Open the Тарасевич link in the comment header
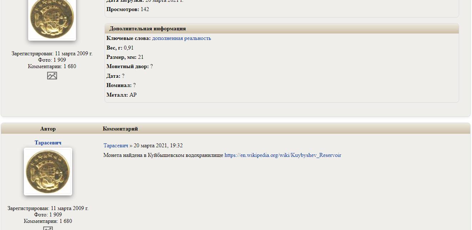This screenshot has height=230, width=472. (x=116, y=145)
